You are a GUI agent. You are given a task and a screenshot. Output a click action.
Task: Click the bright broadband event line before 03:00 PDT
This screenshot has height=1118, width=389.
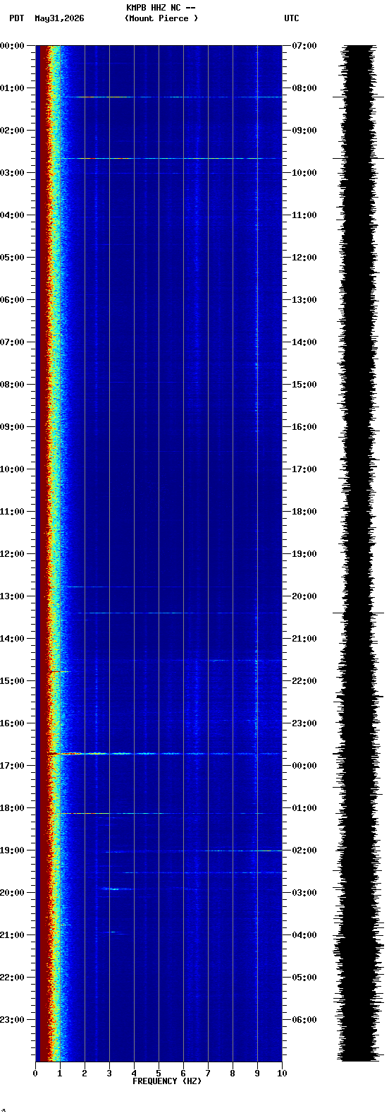[x=169, y=158]
